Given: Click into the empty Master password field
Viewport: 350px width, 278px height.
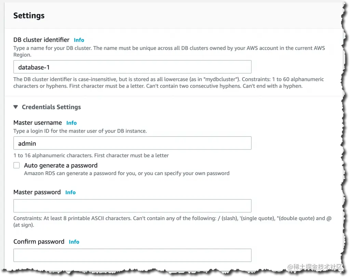Looking at the screenshot, I should tap(132, 206).
